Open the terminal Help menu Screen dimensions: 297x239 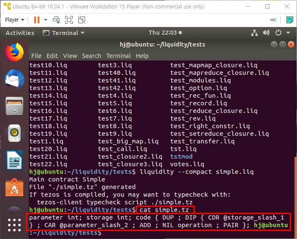point(142,56)
